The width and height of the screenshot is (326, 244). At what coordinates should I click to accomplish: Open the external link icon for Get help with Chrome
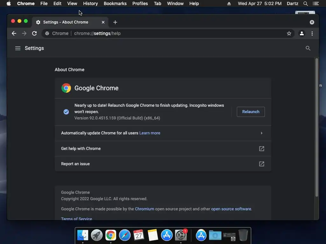pyautogui.click(x=262, y=149)
